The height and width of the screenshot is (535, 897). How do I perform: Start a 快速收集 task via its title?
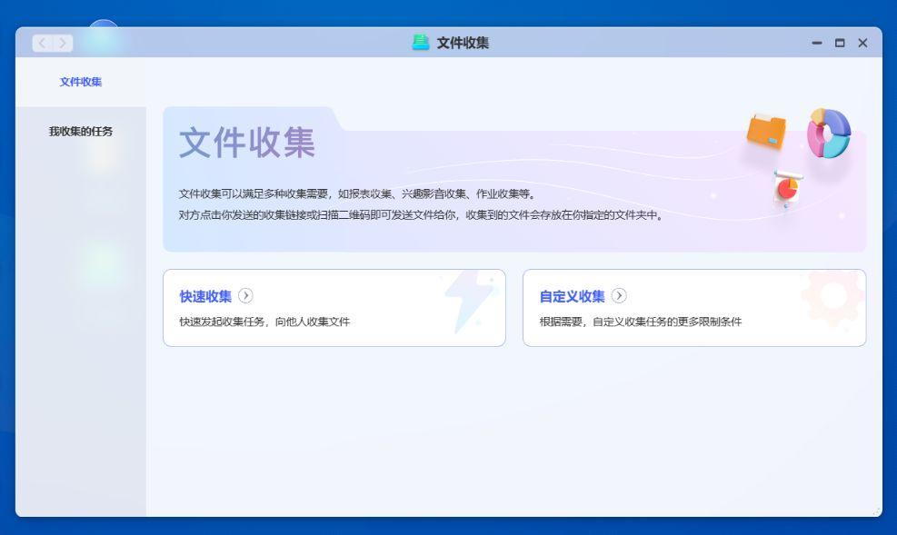pos(205,296)
